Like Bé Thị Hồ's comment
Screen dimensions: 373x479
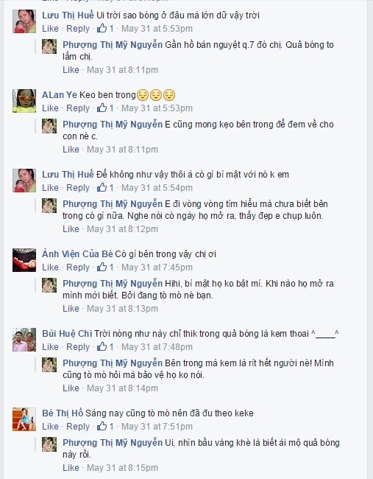coord(50,426)
